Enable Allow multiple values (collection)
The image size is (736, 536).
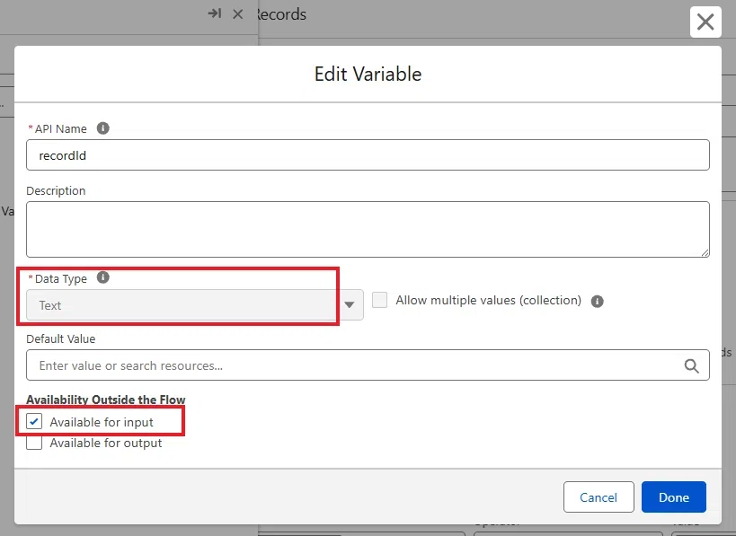pyautogui.click(x=380, y=300)
